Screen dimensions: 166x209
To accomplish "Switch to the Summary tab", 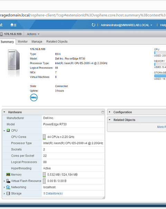I will coord(7,42).
